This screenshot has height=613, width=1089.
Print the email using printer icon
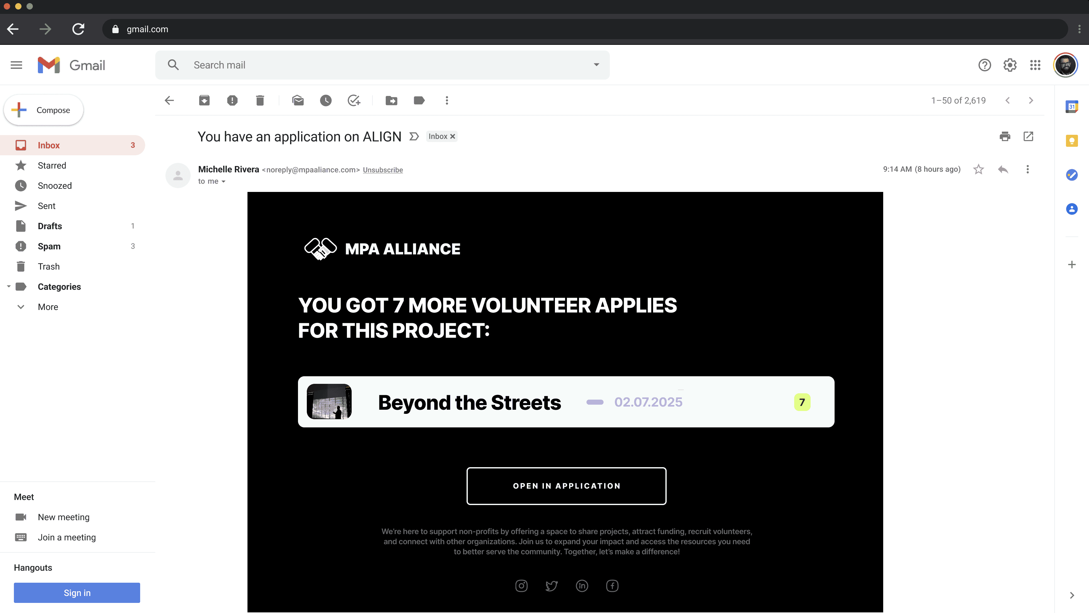[1005, 137]
